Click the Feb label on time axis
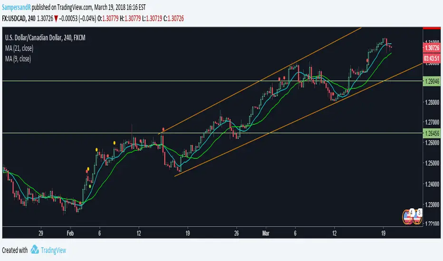The width and height of the screenshot is (443, 261). click(x=70, y=233)
